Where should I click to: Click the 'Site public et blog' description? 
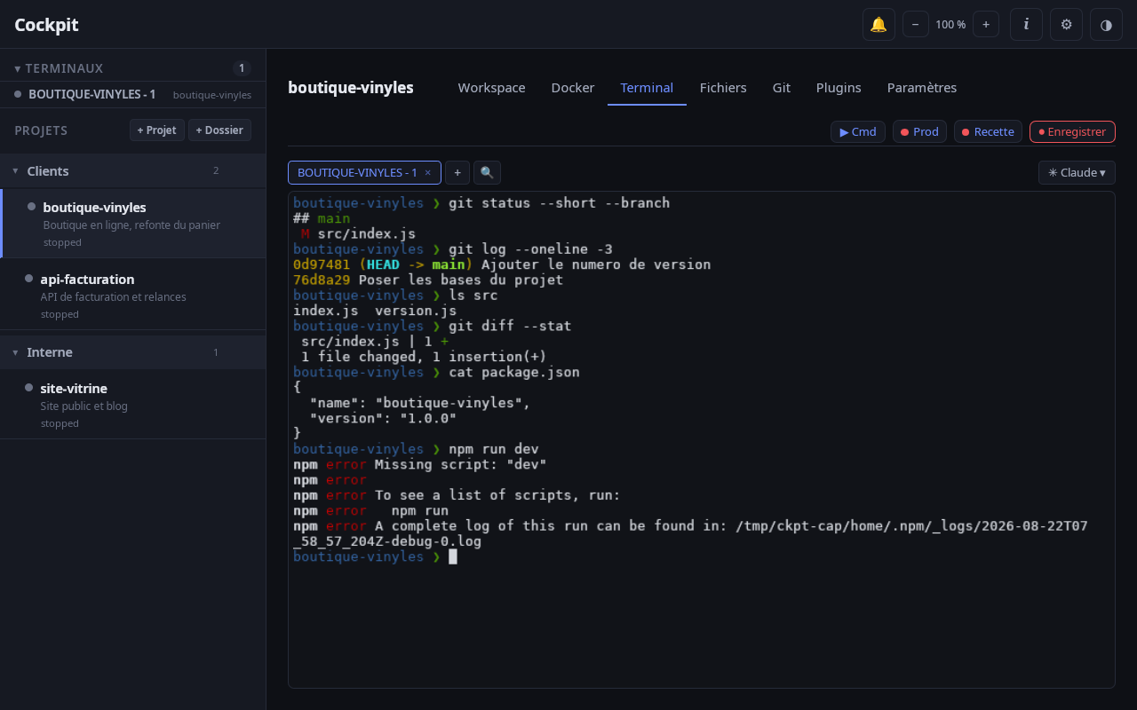coord(83,406)
